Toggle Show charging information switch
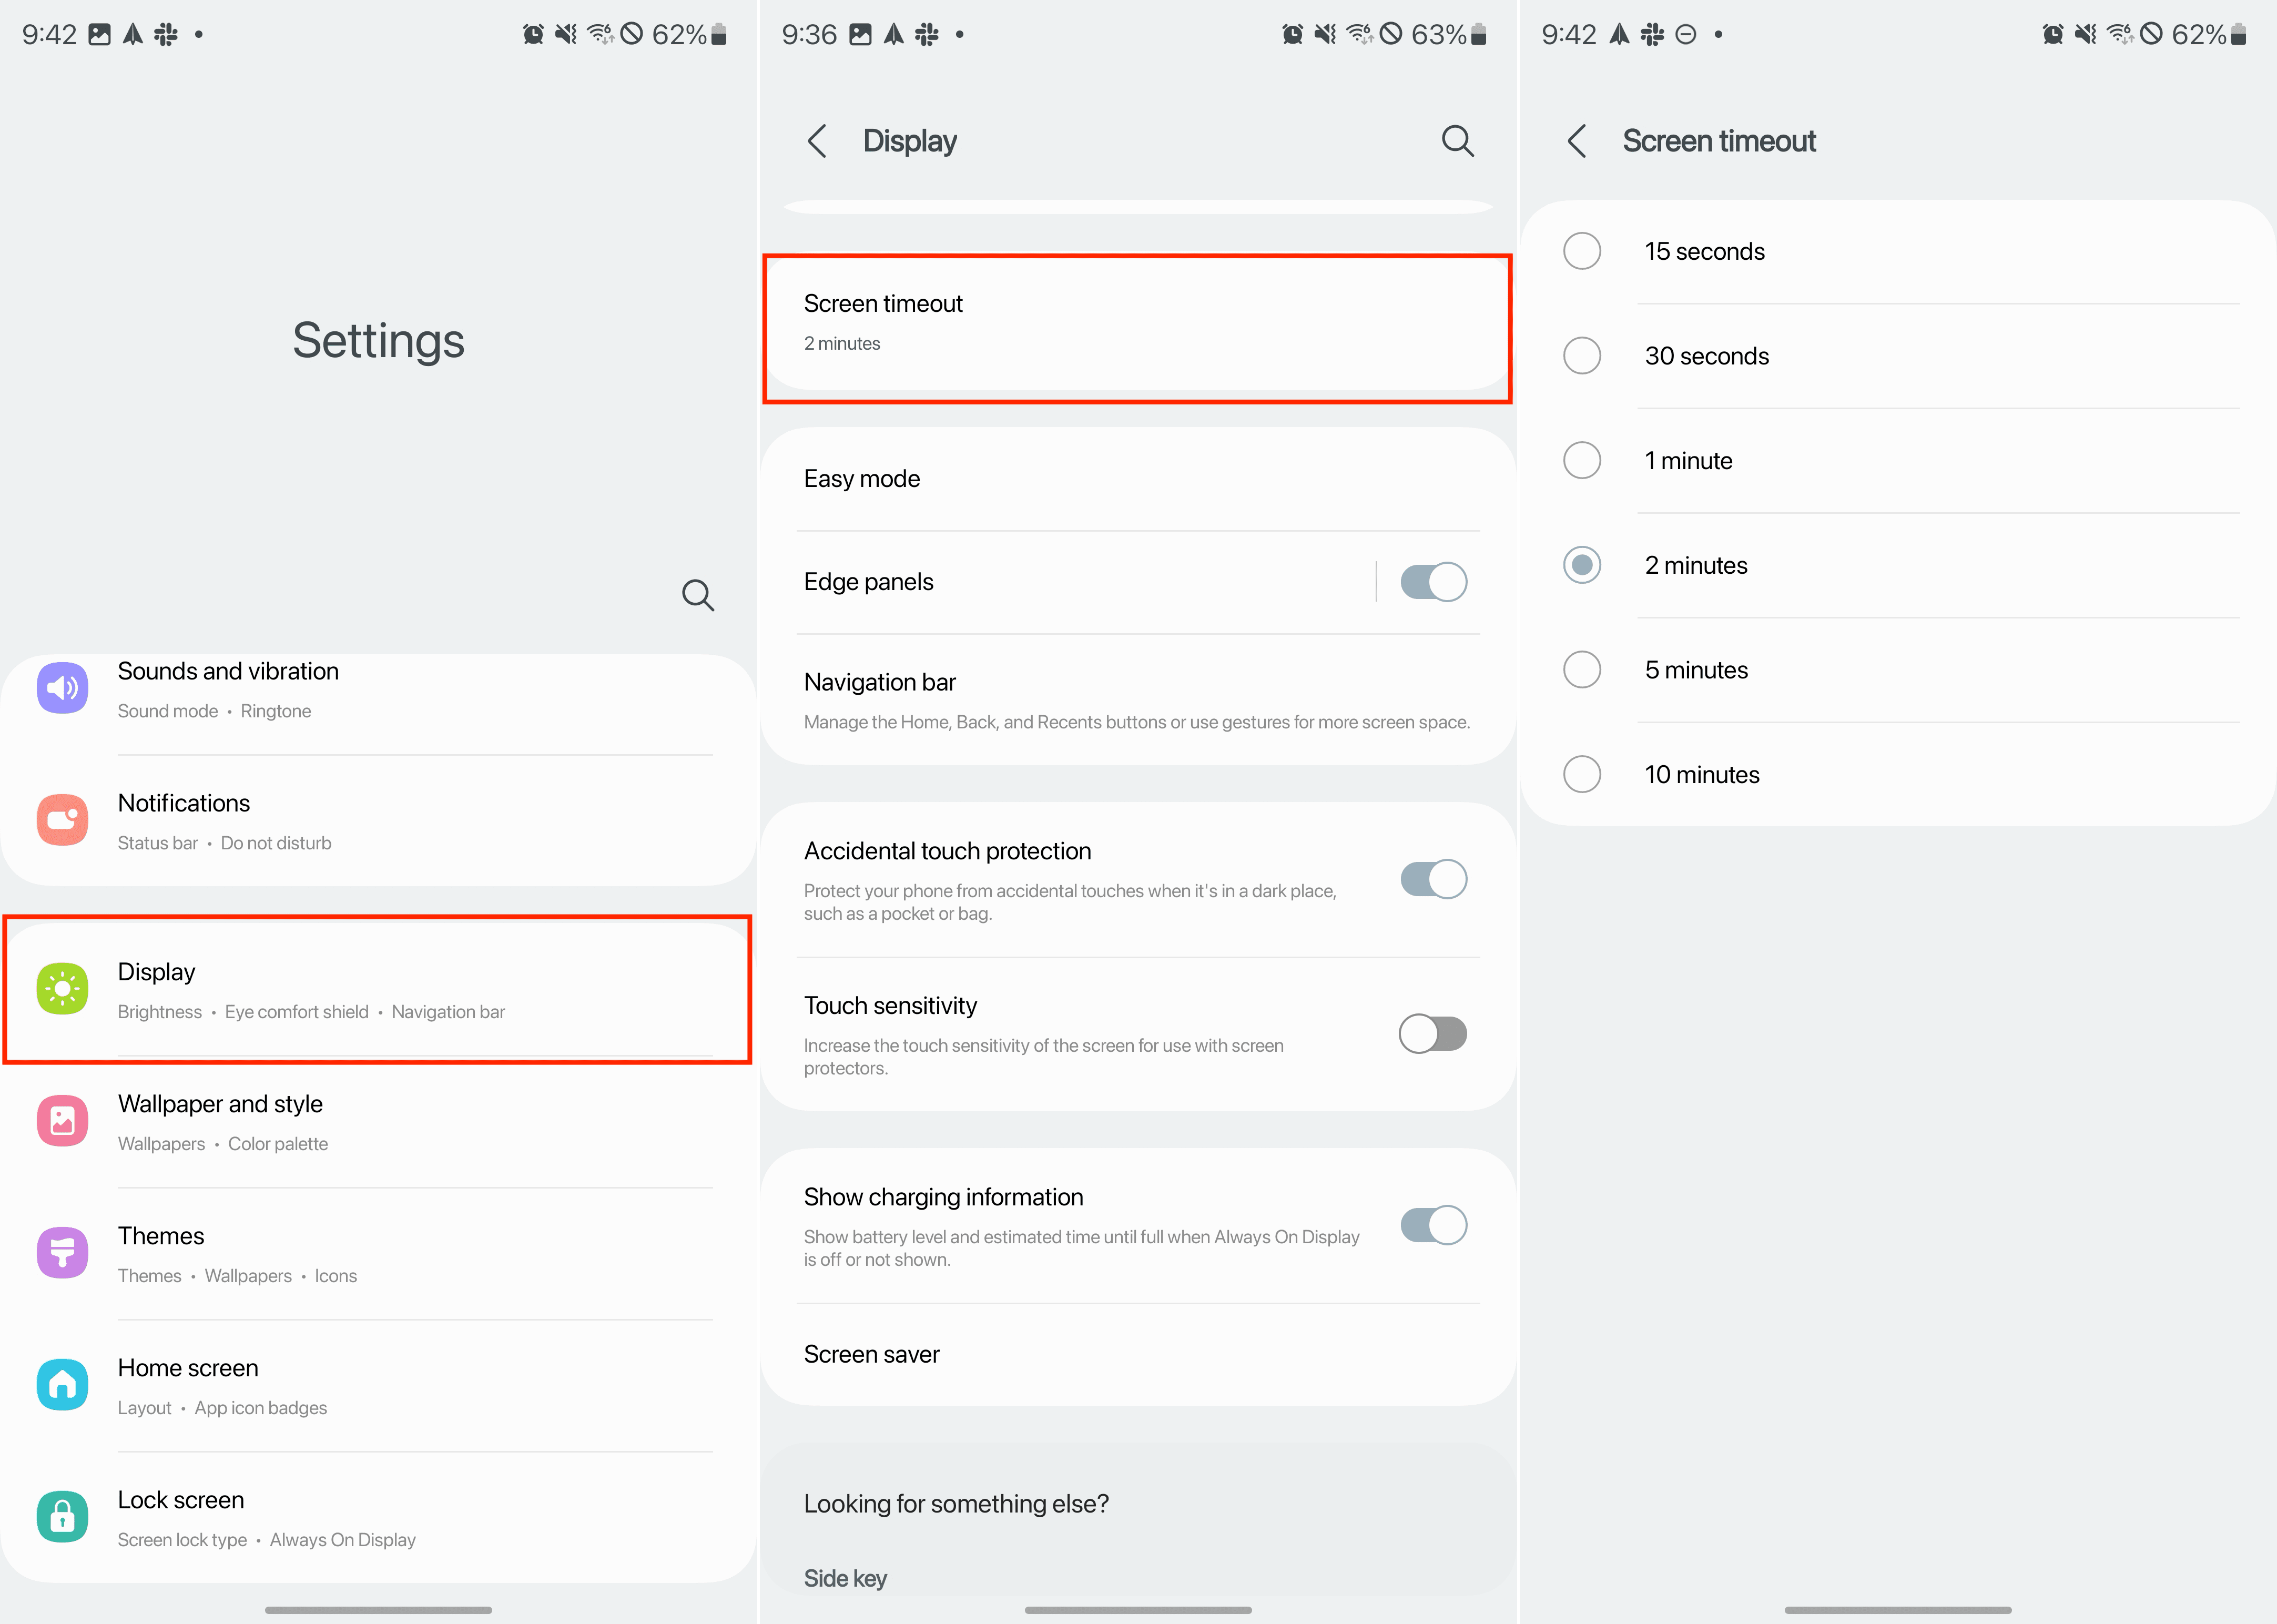2277x1624 pixels. pyautogui.click(x=1433, y=1226)
